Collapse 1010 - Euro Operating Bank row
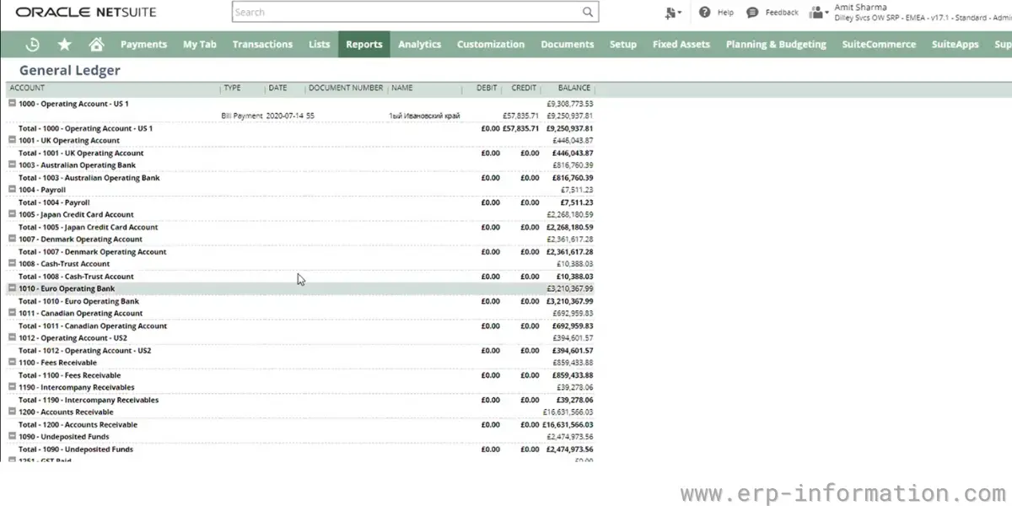 point(12,288)
